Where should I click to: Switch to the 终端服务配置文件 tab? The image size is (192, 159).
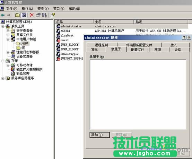point(139,45)
